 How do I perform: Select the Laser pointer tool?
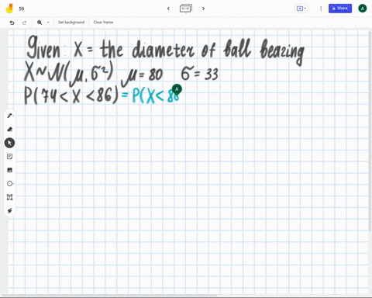10,211
